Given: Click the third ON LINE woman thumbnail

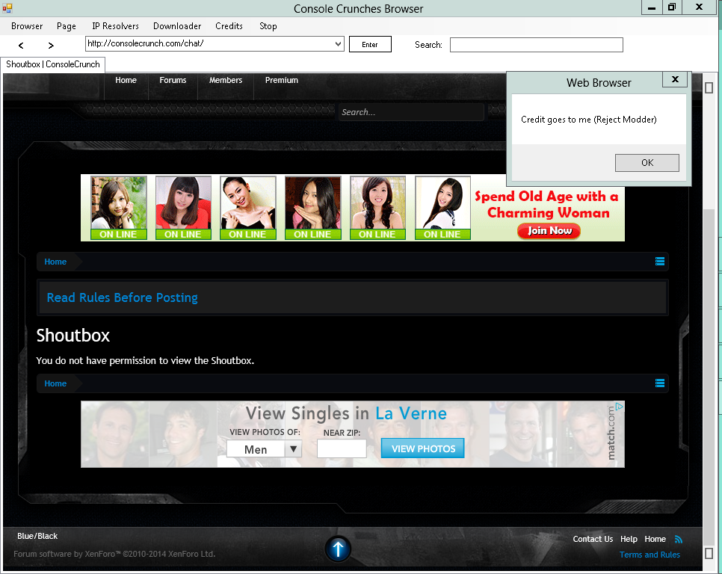Looking at the screenshot, I should click(247, 208).
